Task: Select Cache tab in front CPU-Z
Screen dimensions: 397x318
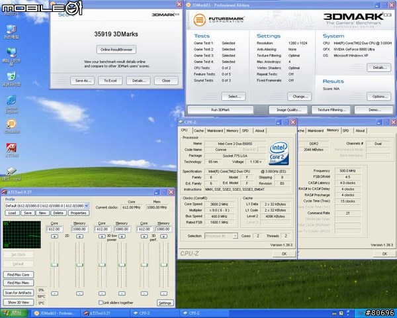Action: tap(198, 131)
